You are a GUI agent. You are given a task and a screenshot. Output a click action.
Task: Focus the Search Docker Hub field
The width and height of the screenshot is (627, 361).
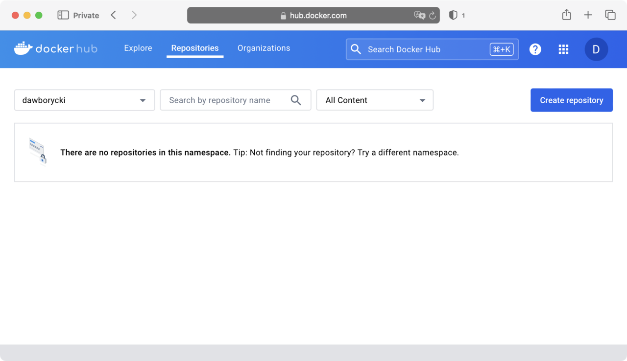(x=426, y=49)
